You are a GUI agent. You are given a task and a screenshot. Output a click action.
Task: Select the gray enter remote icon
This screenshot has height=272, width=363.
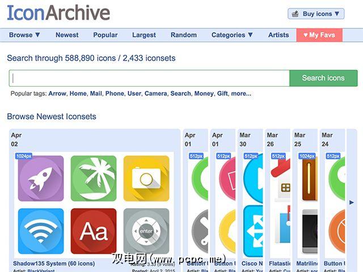click(x=146, y=231)
